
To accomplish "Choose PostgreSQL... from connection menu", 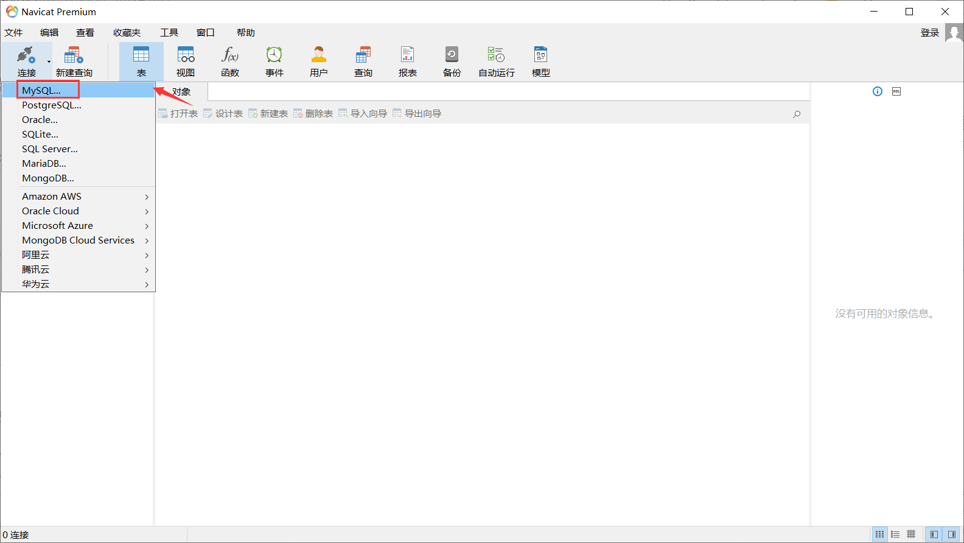I will (79, 105).
